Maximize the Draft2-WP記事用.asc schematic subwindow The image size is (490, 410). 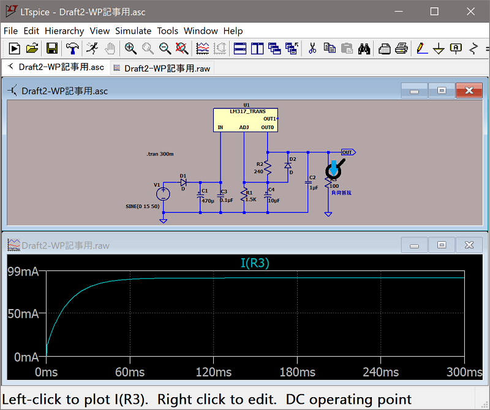tap(442, 91)
